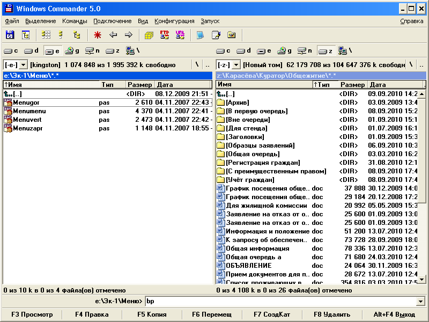429x322 pixels.
Task: Click the red asterisk invert selection icon
Action: [x=98, y=35]
